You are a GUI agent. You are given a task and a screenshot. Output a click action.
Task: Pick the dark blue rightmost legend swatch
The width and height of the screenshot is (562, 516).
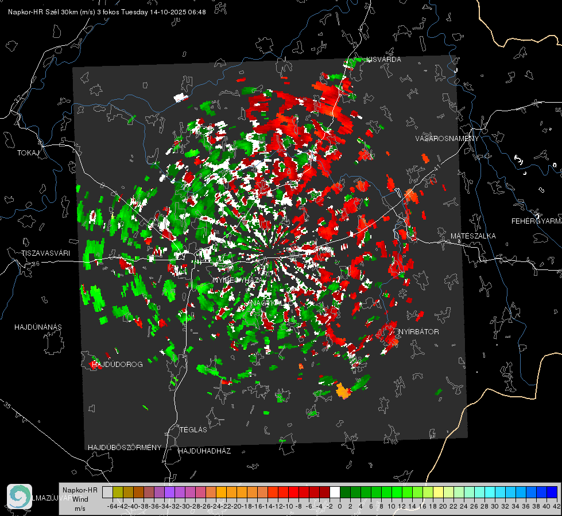552,492
